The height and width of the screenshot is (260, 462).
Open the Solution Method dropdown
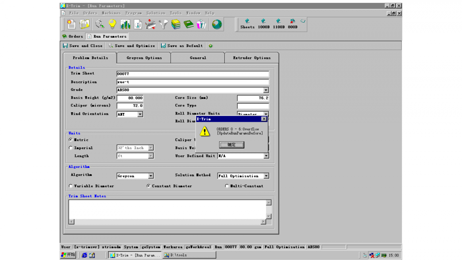click(266, 176)
